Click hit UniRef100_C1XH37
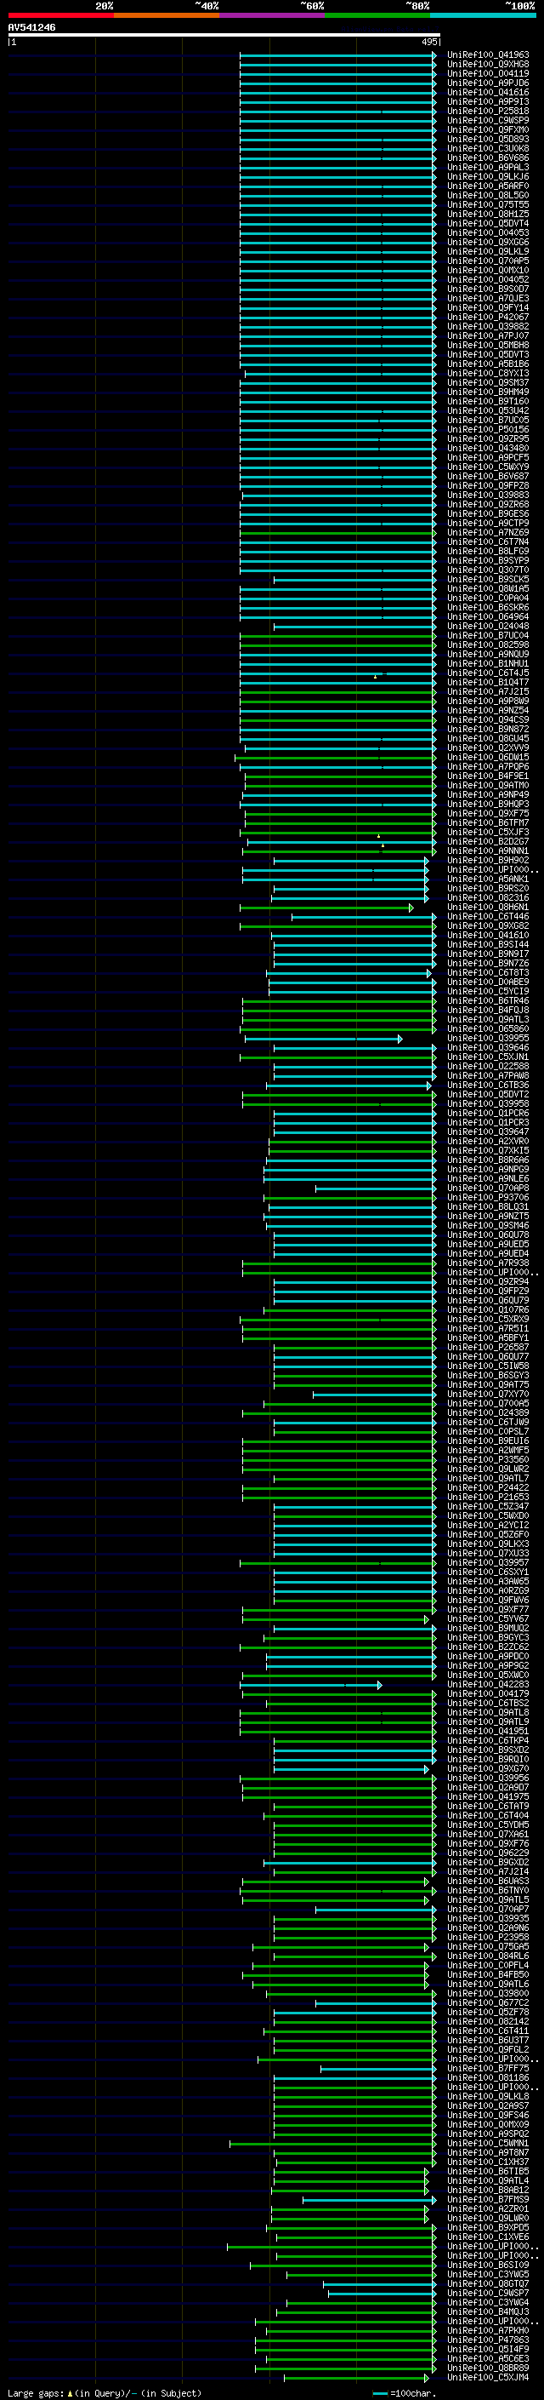 [x=488, y=2162]
